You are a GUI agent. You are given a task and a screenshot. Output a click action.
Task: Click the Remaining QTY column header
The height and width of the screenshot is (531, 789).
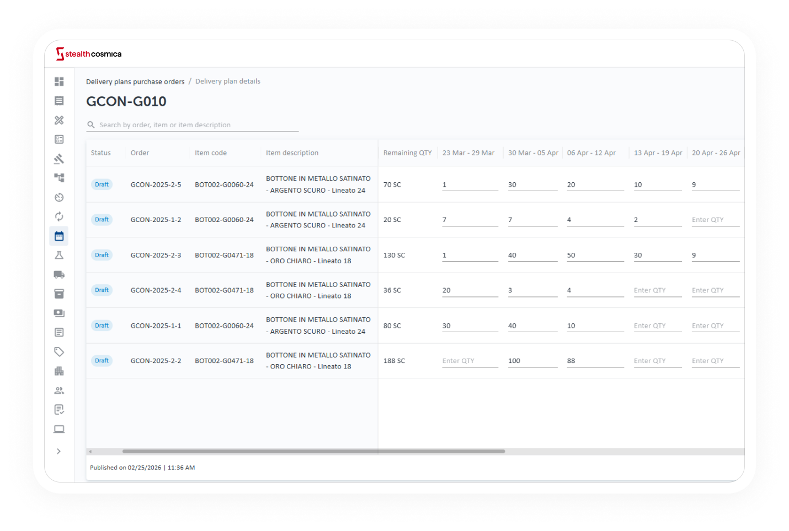(407, 153)
